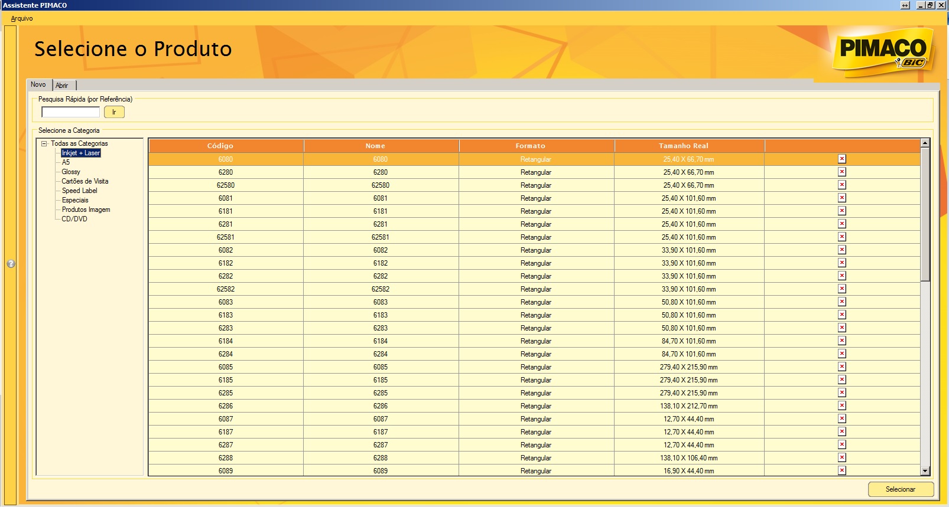Select the size cell 138,10 X 106,40 mm

tap(689, 458)
